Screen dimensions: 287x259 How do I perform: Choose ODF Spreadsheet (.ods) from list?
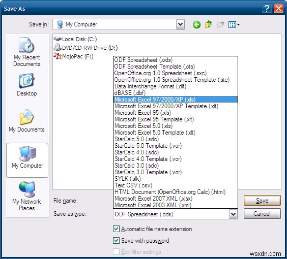(176, 60)
